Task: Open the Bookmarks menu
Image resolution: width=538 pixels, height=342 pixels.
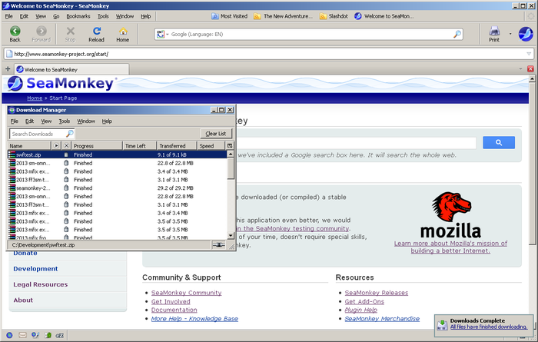Action: 78,16
